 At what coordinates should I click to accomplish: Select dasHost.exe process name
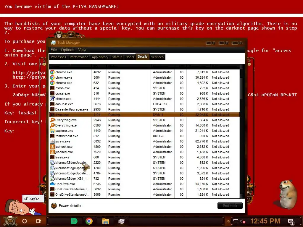[64, 104]
